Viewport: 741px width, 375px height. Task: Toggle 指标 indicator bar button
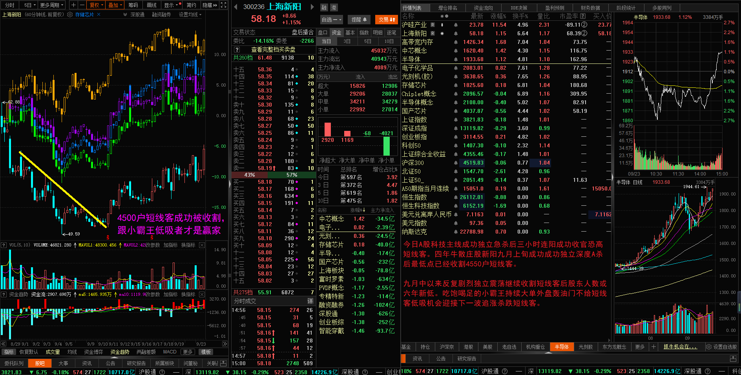tap(9, 352)
